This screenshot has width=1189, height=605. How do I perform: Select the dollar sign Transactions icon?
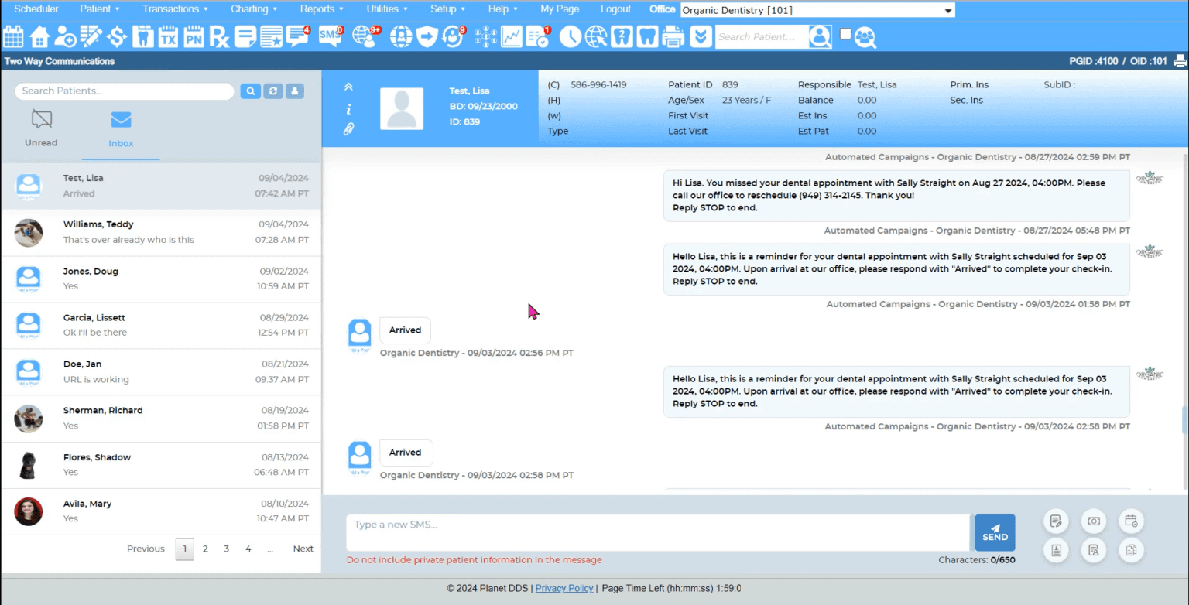(117, 36)
